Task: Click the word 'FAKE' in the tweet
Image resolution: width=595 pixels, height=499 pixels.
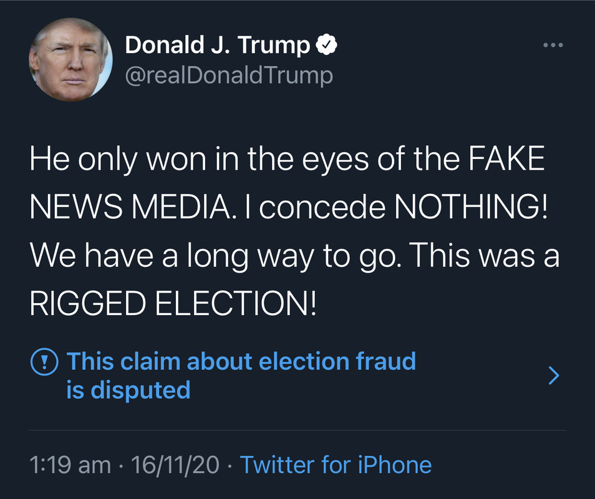Action: tap(506, 158)
